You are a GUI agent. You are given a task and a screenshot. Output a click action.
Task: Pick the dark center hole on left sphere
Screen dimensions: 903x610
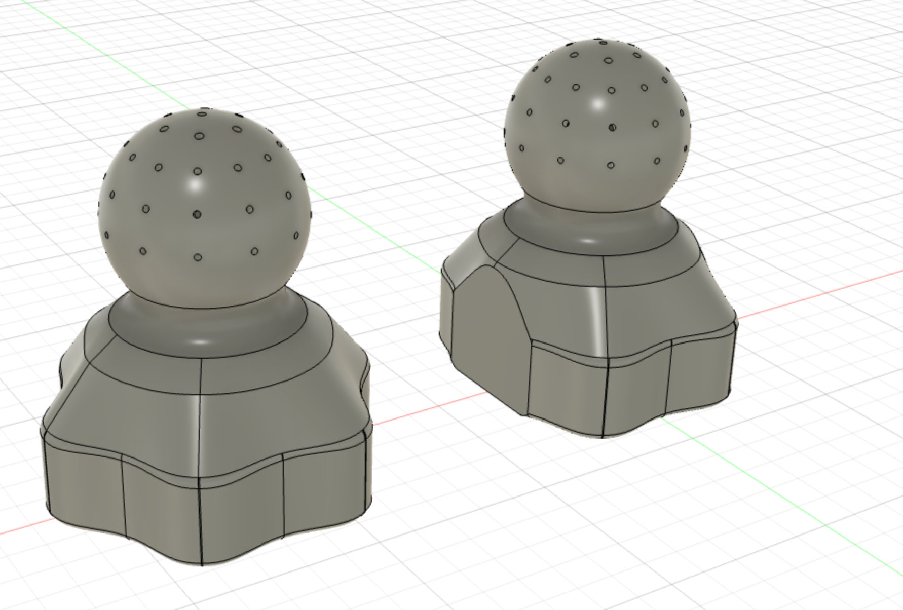(197, 215)
